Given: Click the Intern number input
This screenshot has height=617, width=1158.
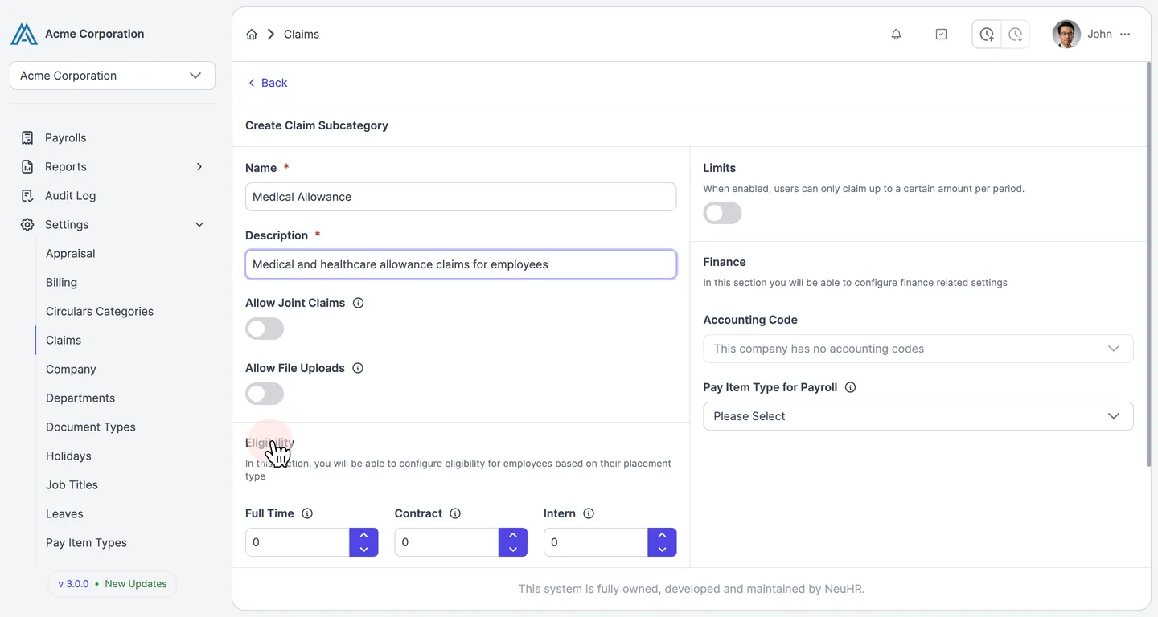Looking at the screenshot, I should point(596,542).
